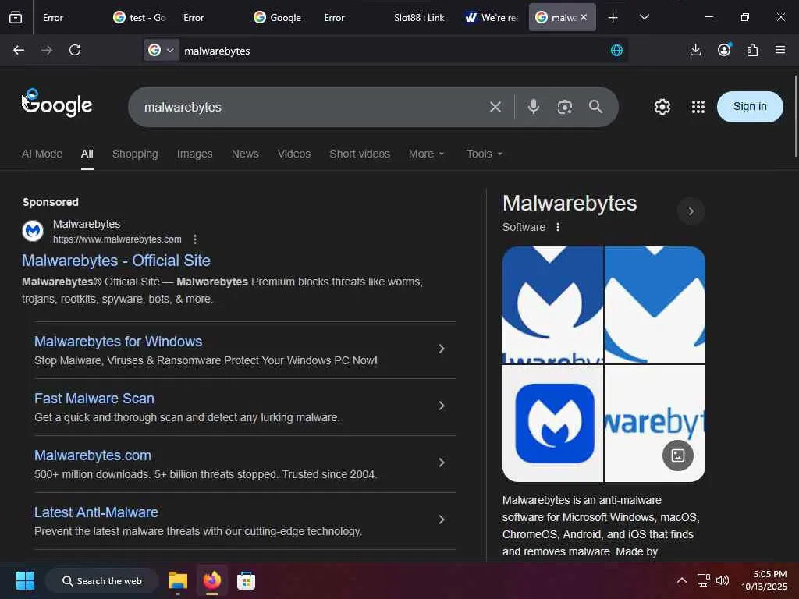Open the Latest Anti-Malware sitelink
799x599 pixels.
coord(96,512)
